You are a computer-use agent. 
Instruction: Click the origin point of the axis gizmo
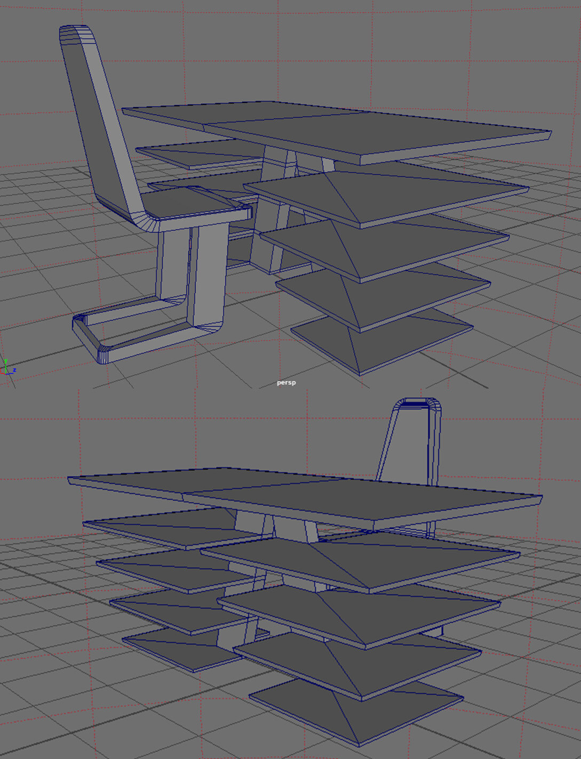6,373
